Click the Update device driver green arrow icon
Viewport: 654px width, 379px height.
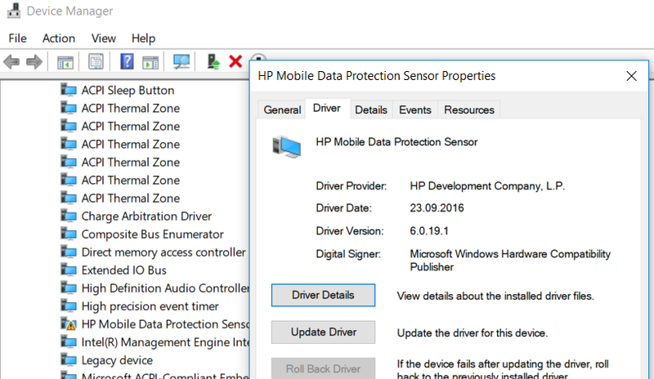[213, 62]
